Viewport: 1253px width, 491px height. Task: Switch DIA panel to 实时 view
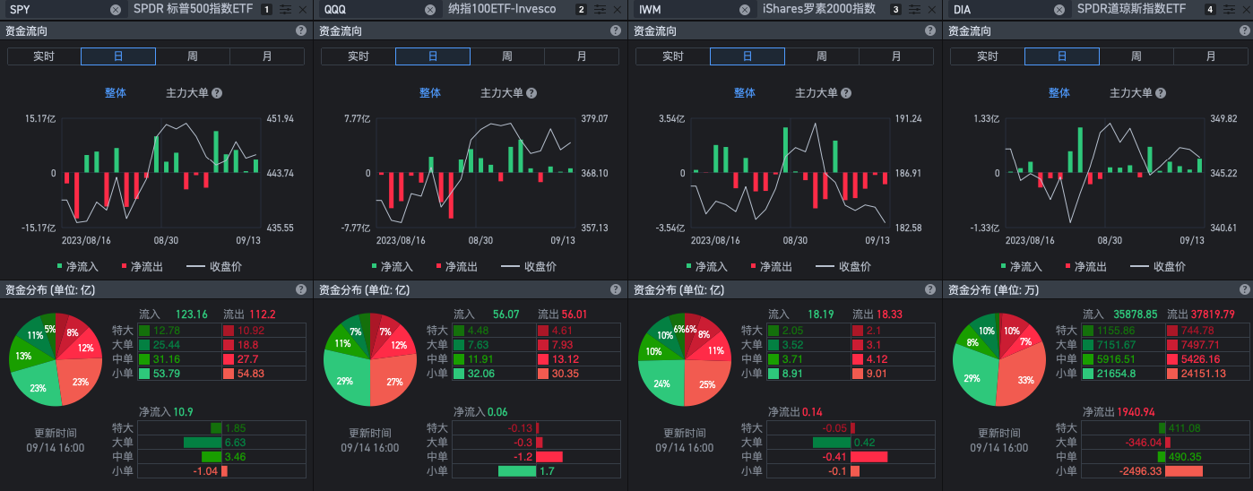point(988,56)
